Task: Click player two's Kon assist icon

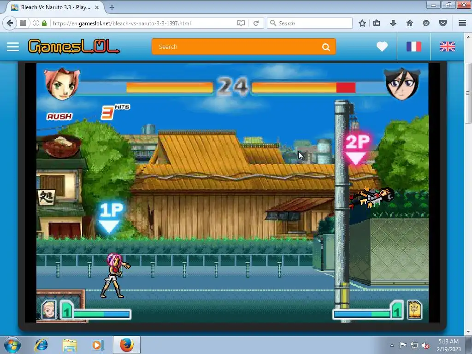Action: click(414, 310)
